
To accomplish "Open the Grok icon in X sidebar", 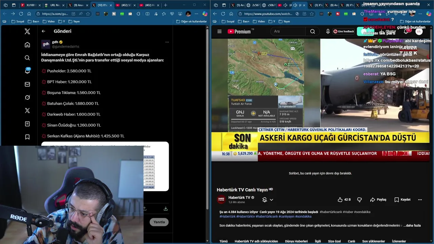I will click(x=27, y=98).
